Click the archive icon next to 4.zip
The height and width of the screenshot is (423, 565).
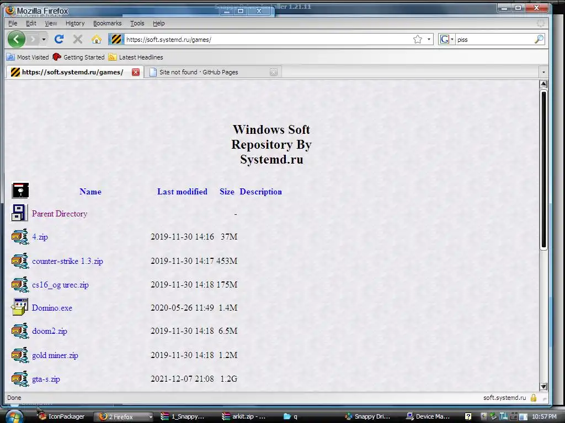pos(20,237)
